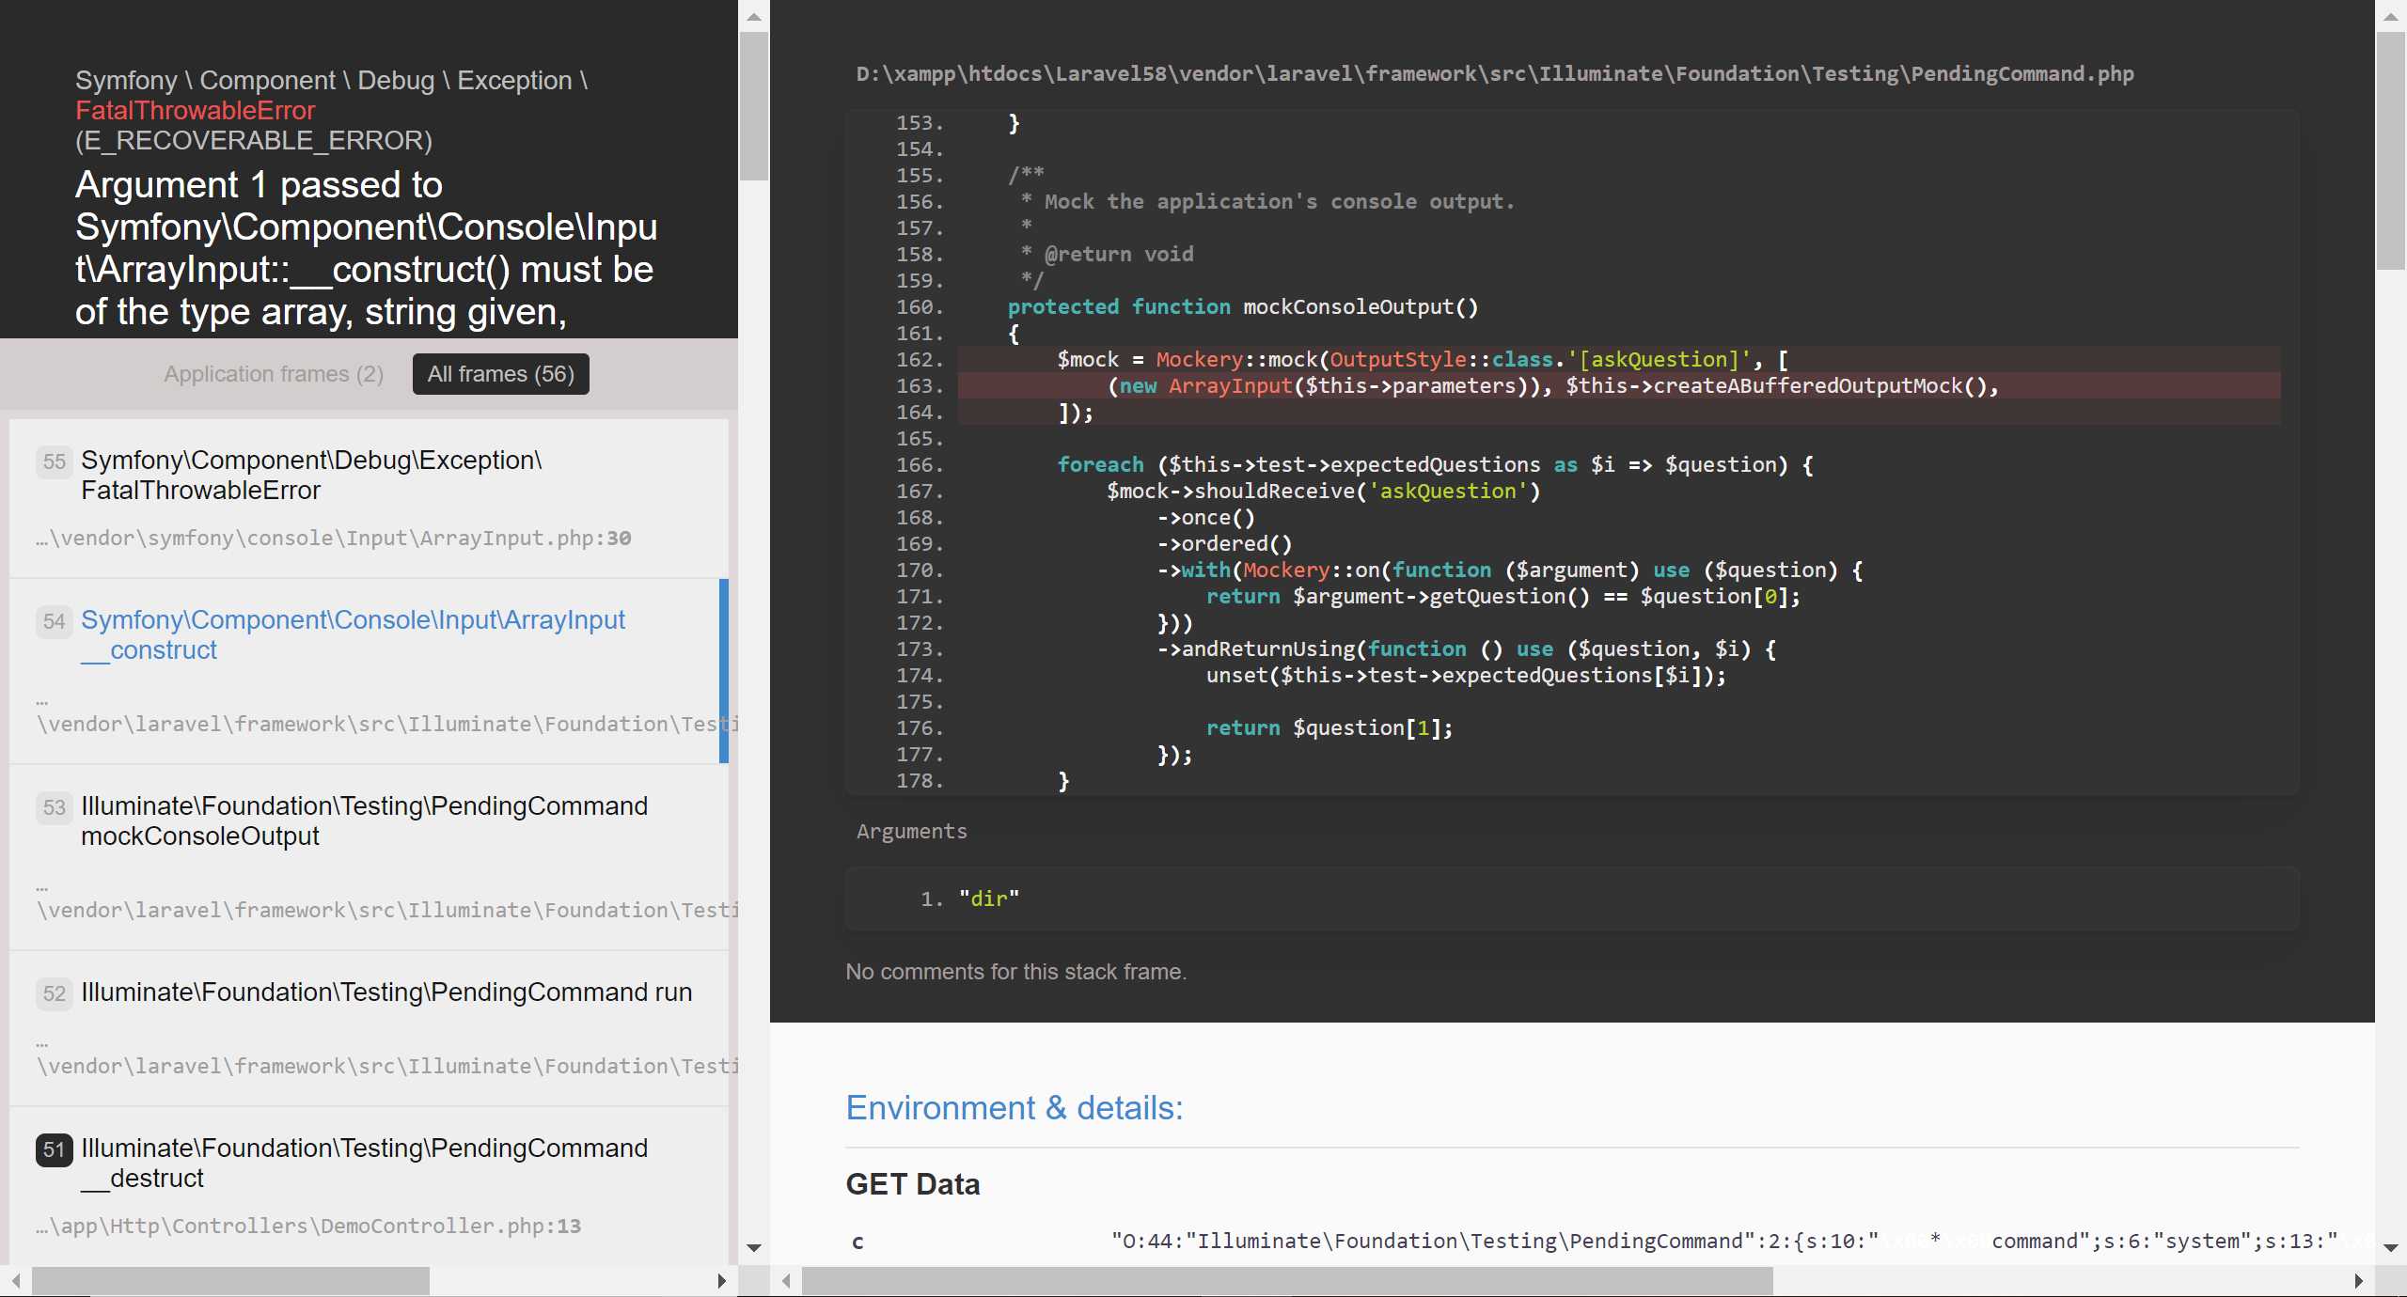Image resolution: width=2407 pixels, height=1297 pixels.
Task: Switch to Application frames (2) tab
Action: point(274,374)
